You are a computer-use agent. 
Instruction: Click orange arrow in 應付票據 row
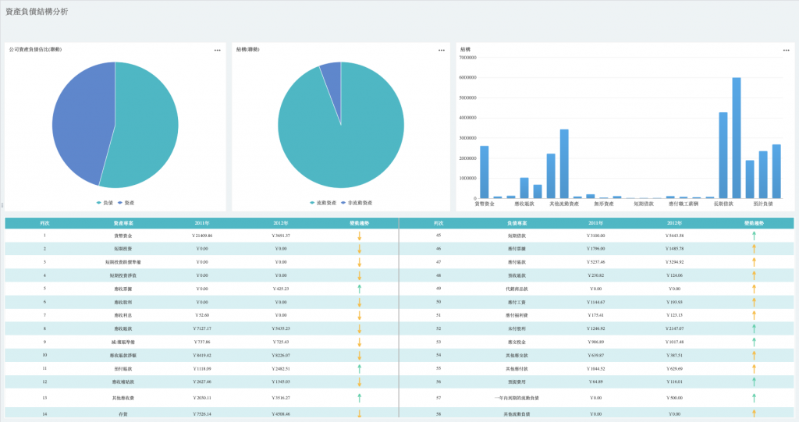pos(754,250)
